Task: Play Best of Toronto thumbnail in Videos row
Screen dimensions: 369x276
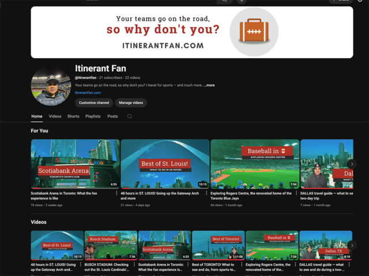Action: [x=219, y=246]
